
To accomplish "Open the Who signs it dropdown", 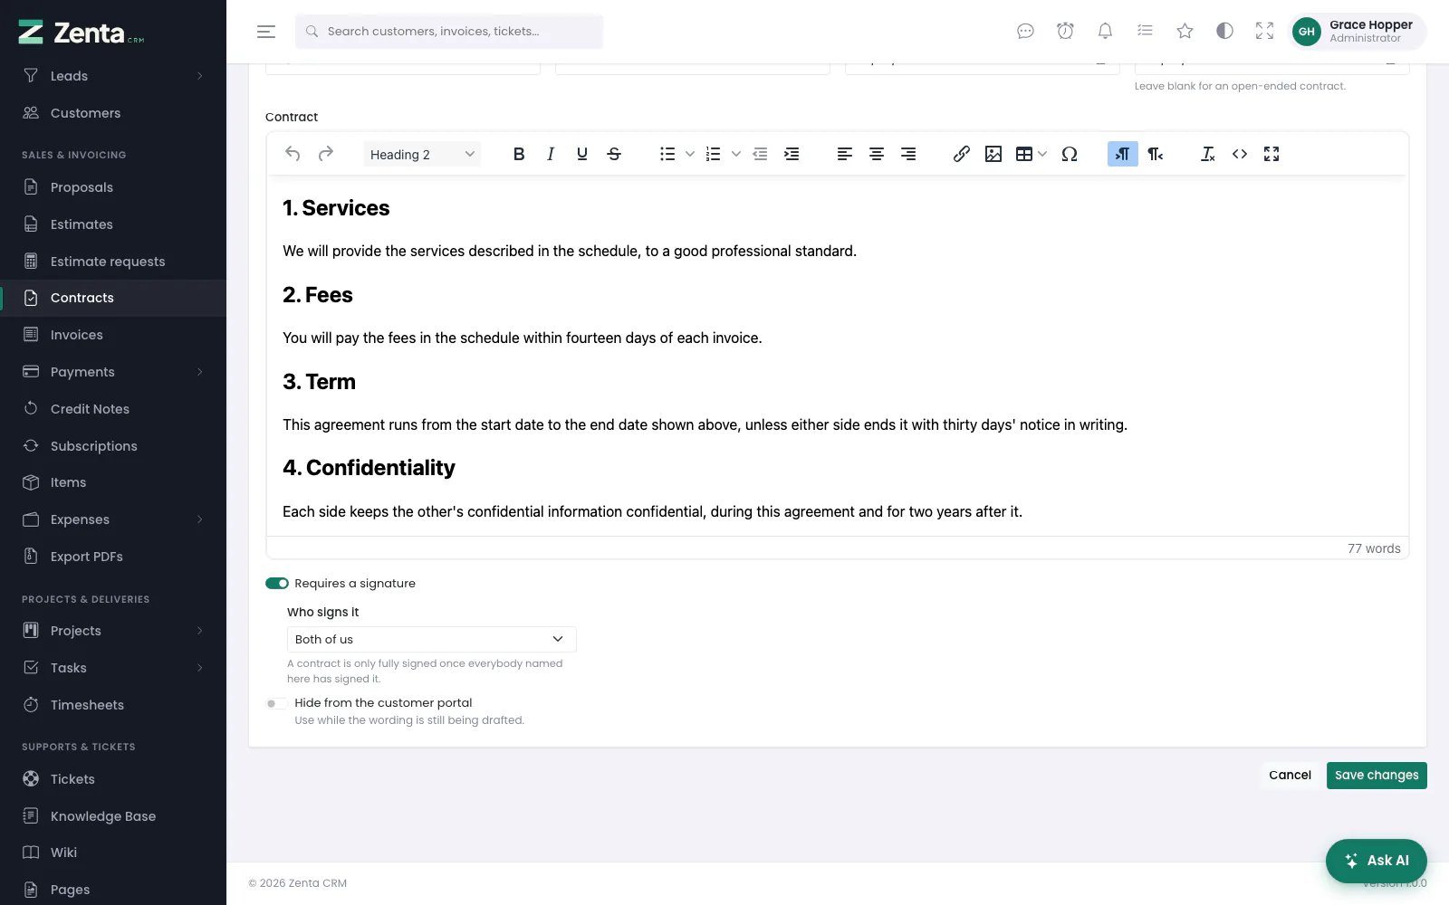I will (x=431, y=639).
